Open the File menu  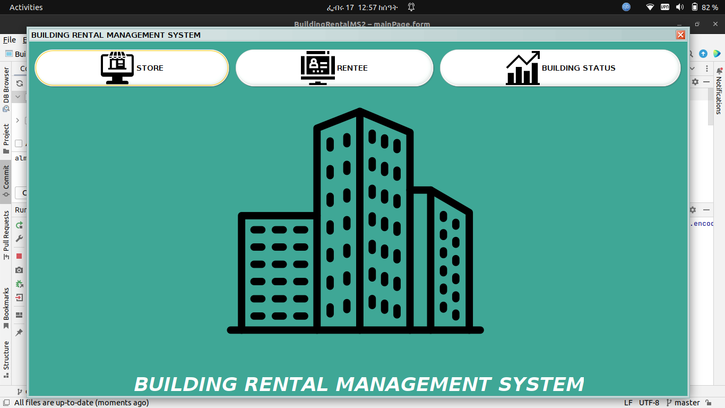click(x=9, y=39)
